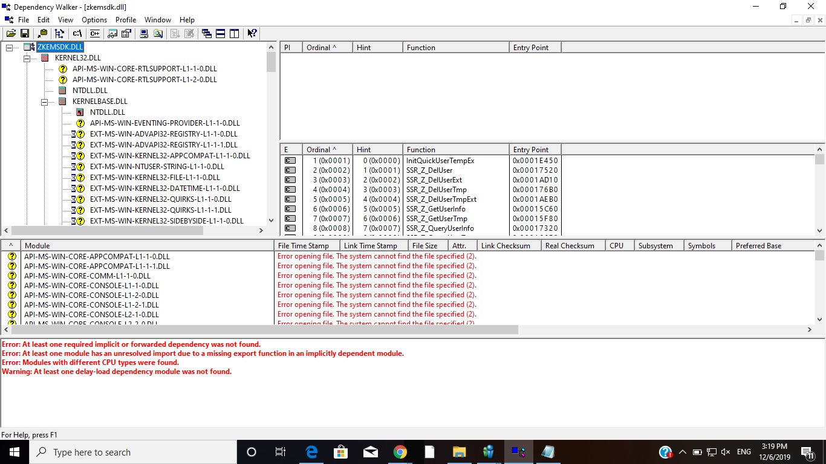The image size is (826, 464).
Task: Click the EXT-MS-WIN-KERNEL32-FILE-L1-1-0.DLL hourglass question icon
Action: (77, 178)
